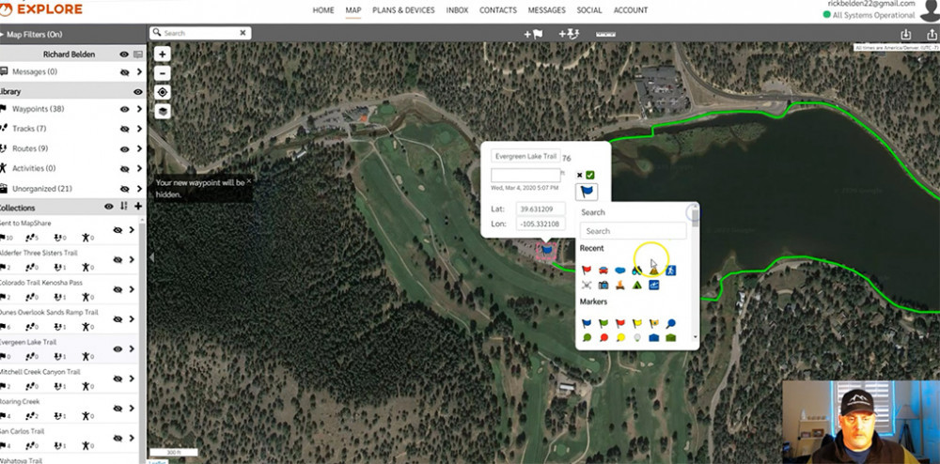Screen dimensions: 940x464
Task: Clear the map search box
Action: 243,33
